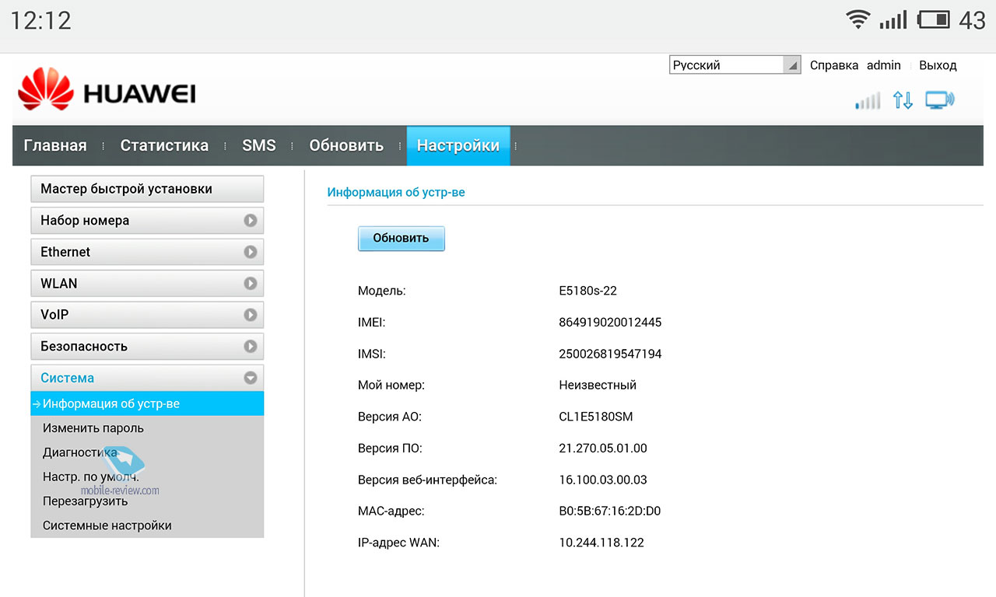Switch to the Статистика tab
This screenshot has height=597, width=996.
(x=164, y=145)
